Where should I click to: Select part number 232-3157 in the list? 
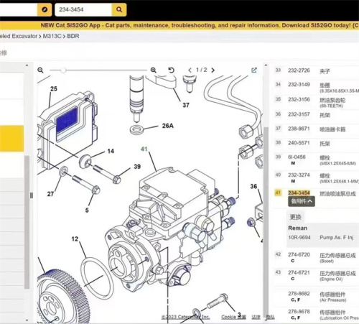(x=299, y=114)
